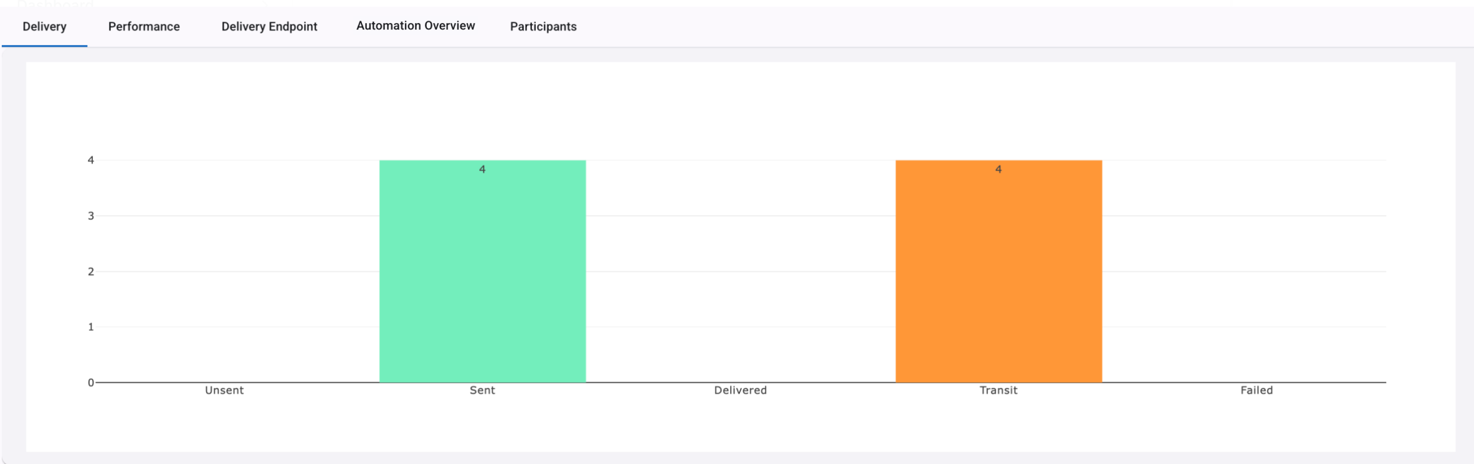1474x464 pixels.
Task: Select the value 4 atop Sent bar
Action: pyautogui.click(x=482, y=169)
